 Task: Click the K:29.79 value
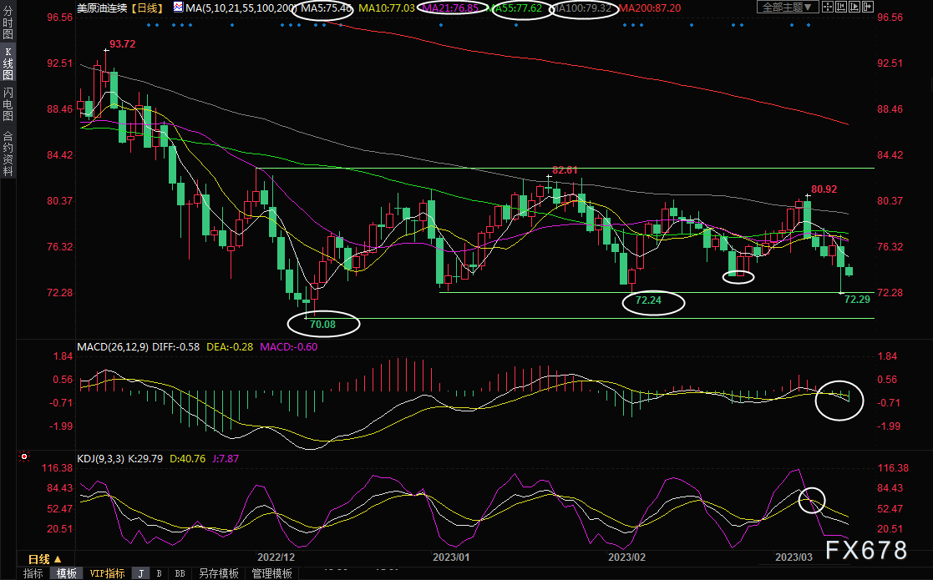coord(145,459)
